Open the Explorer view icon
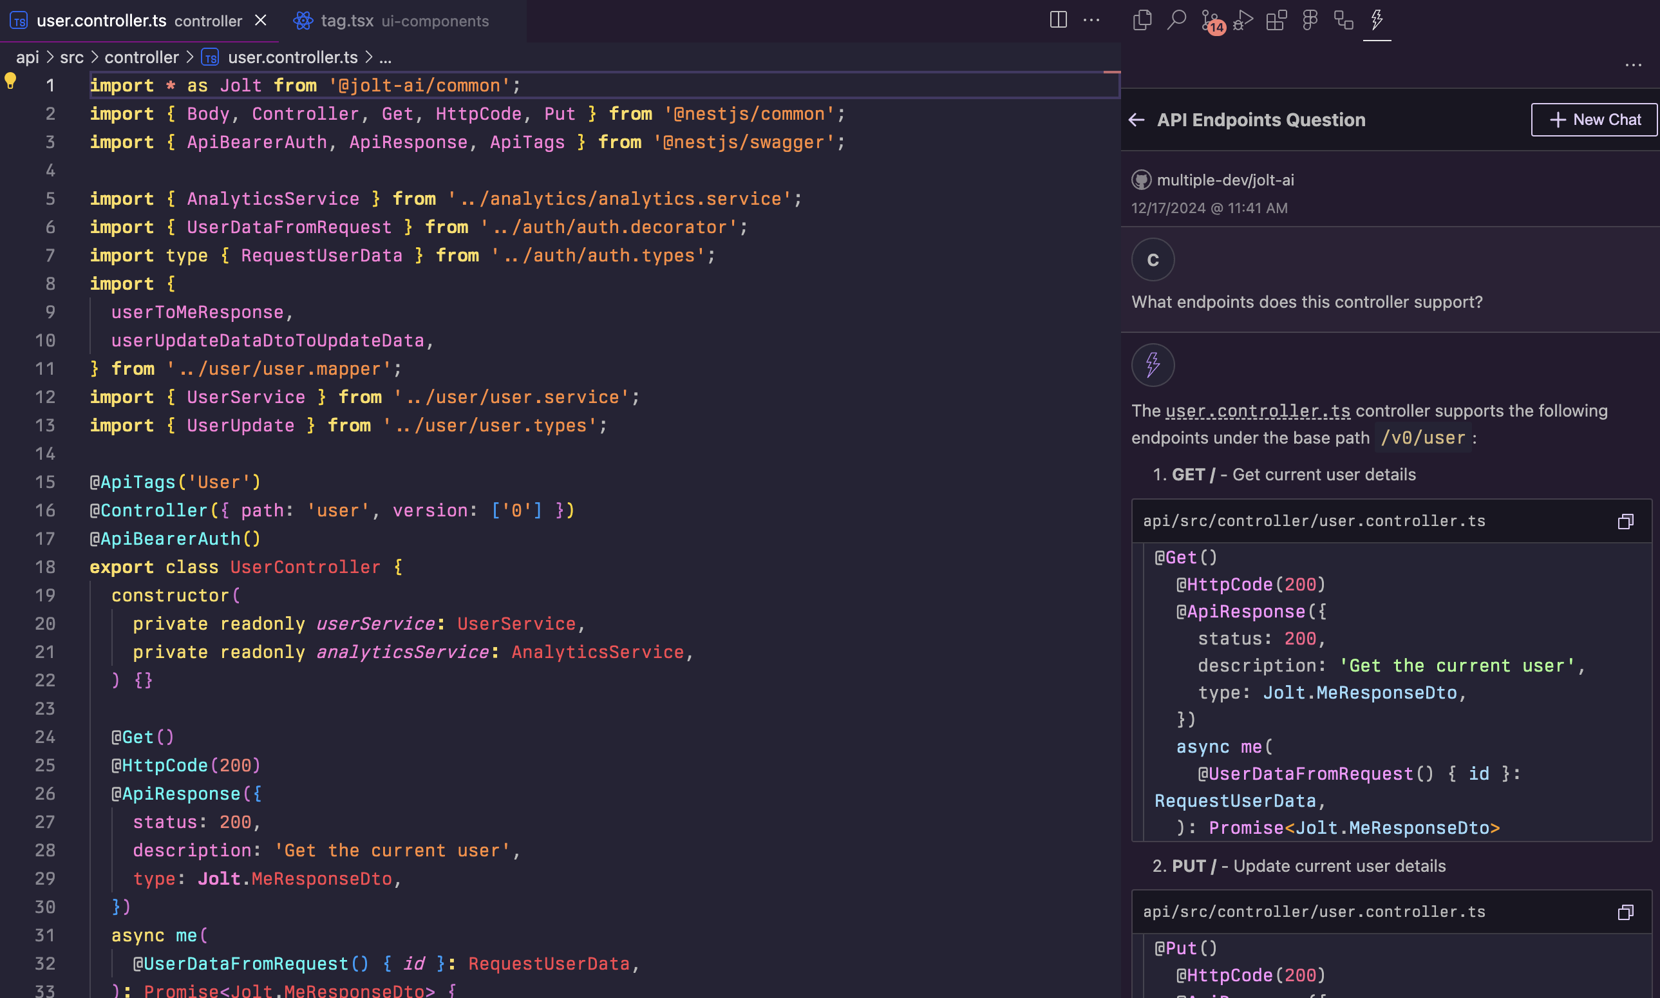The height and width of the screenshot is (998, 1660). click(1142, 20)
